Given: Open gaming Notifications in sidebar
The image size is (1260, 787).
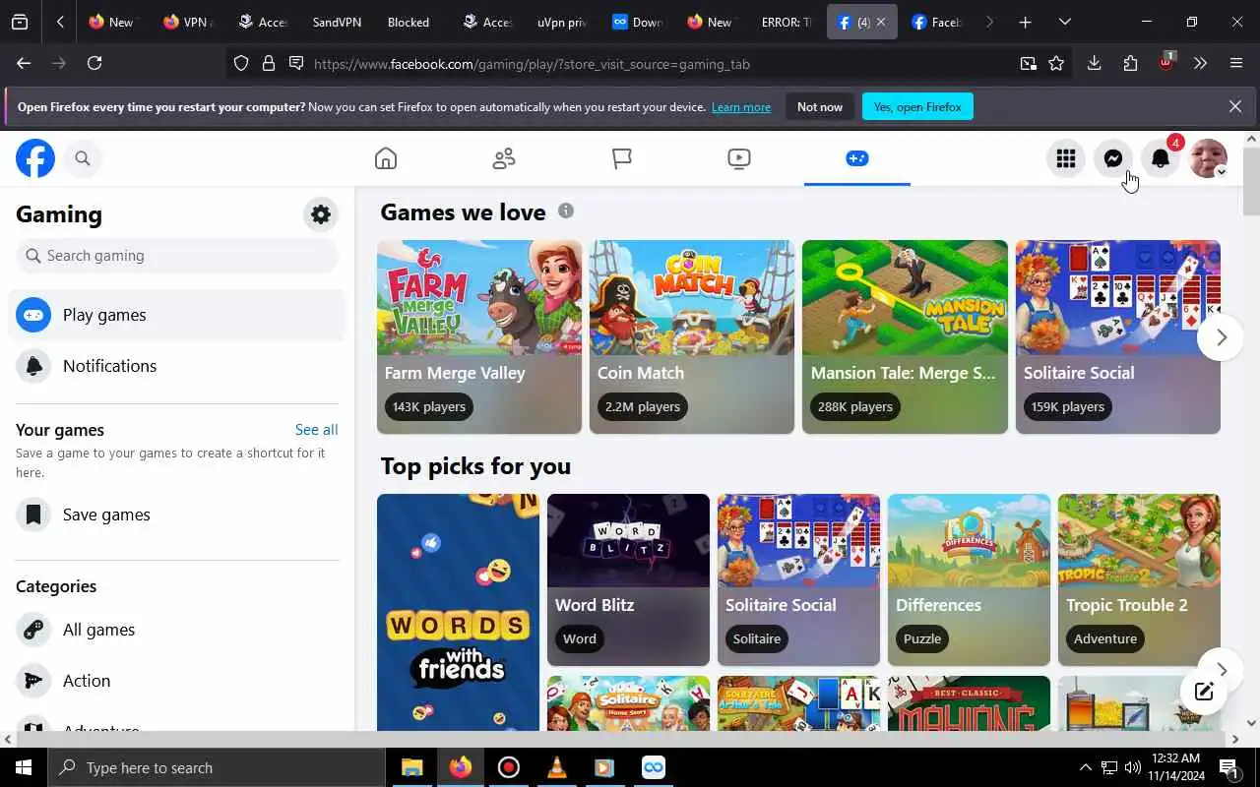Looking at the screenshot, I should (x=177, y=366).
